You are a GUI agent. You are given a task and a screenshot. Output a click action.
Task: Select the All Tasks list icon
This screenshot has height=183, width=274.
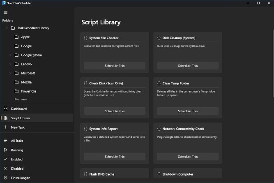click(x=5, y=141)
